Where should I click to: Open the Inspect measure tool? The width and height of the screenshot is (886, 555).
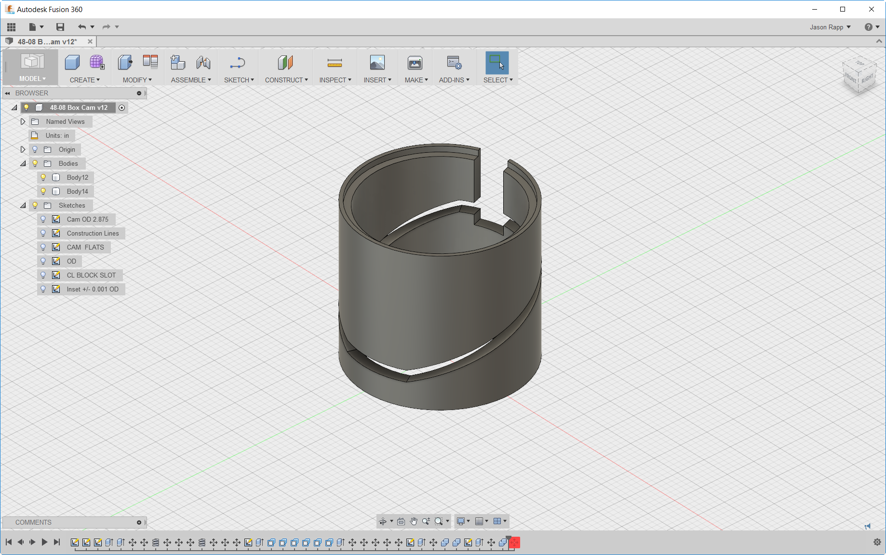click(334, 67)
